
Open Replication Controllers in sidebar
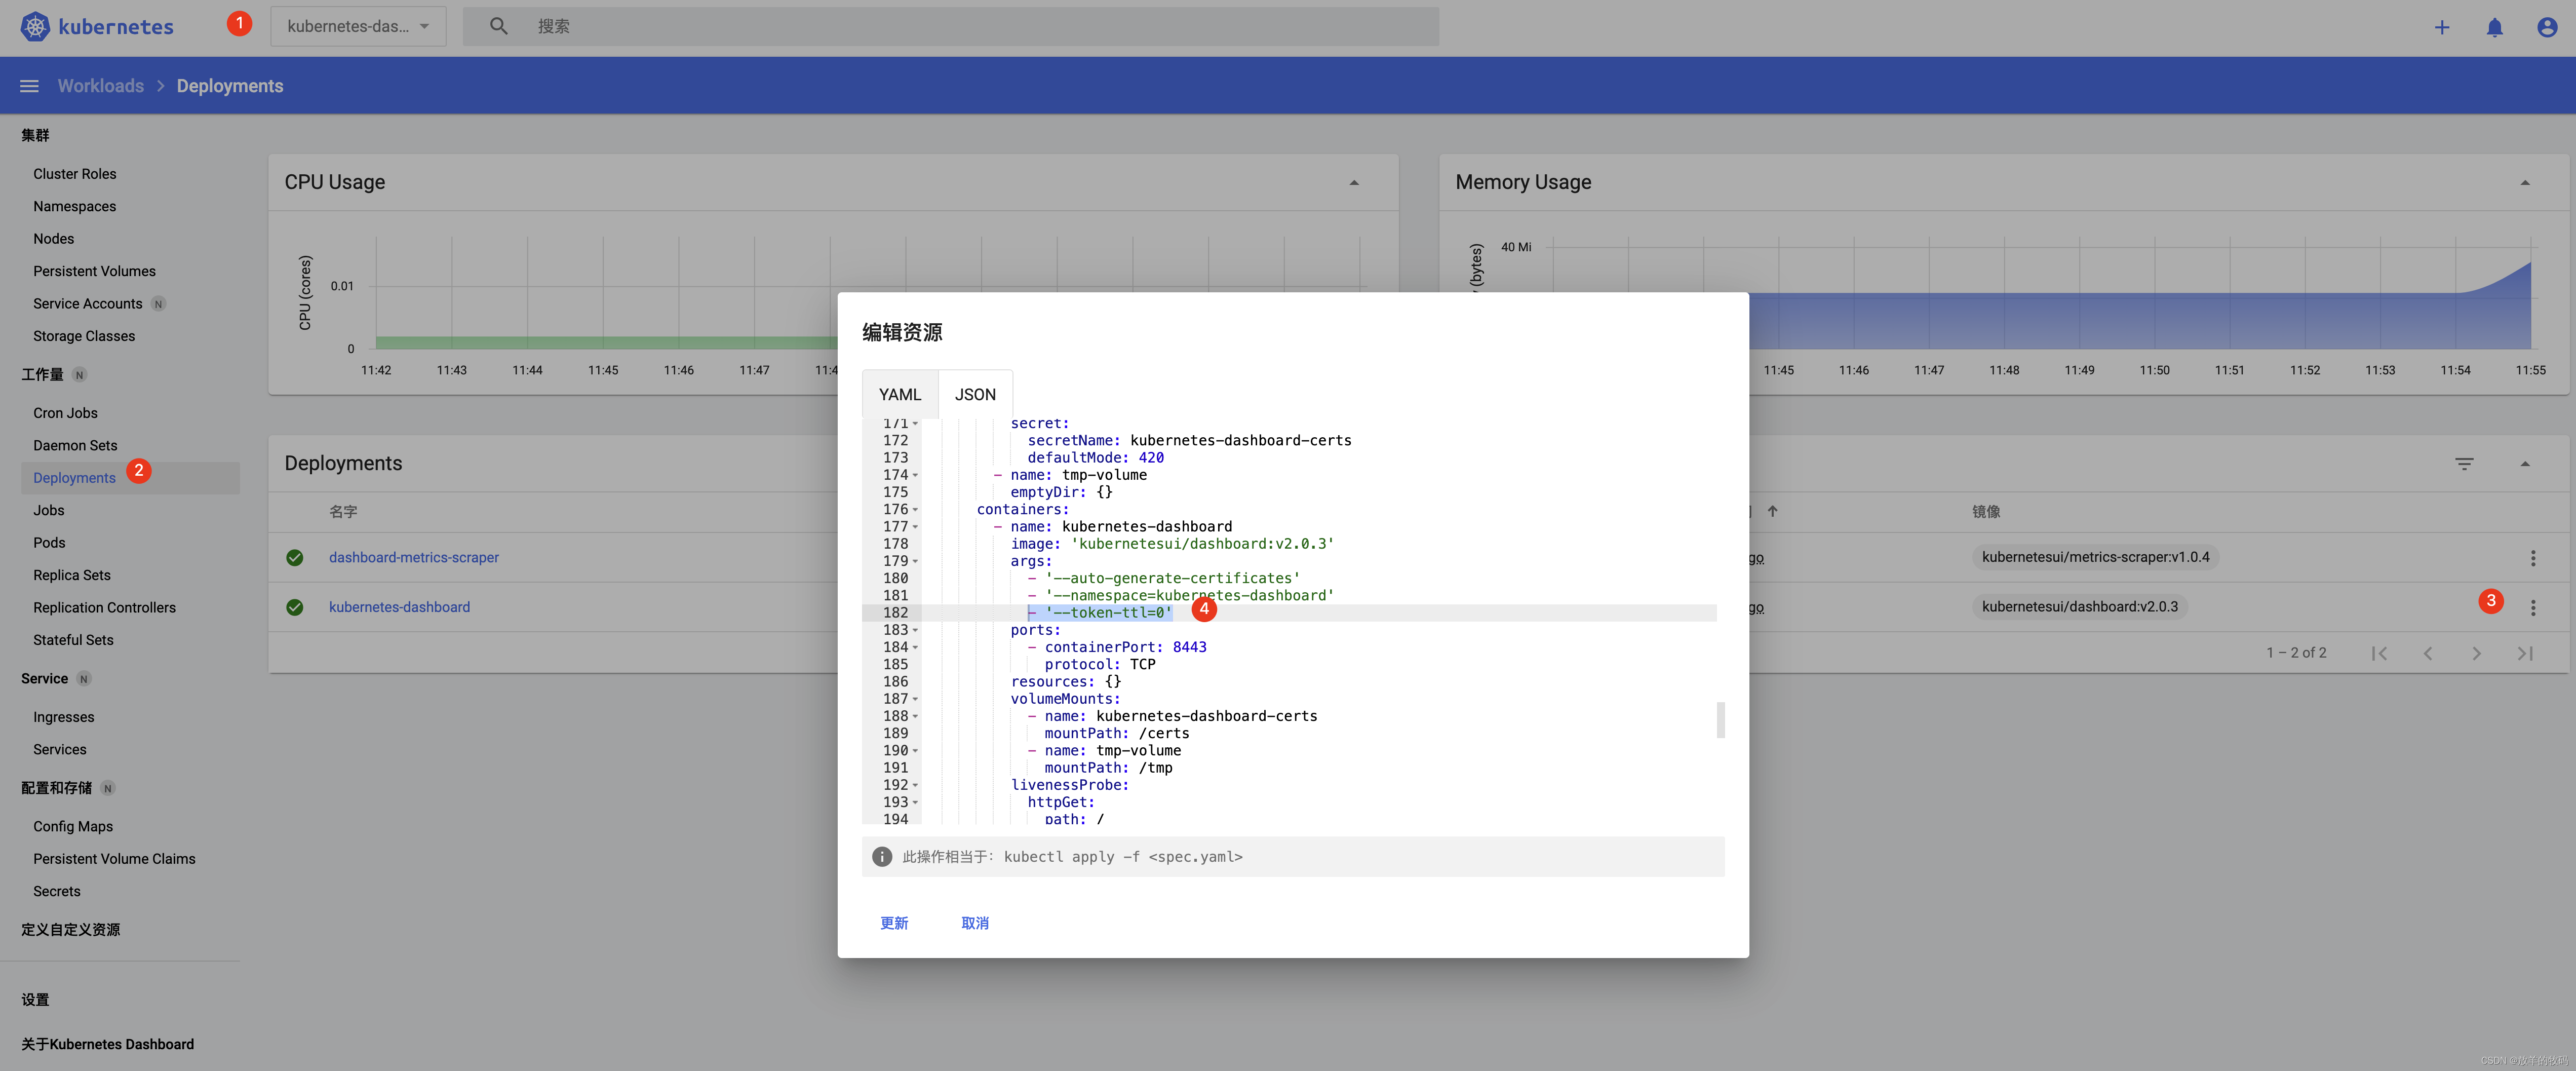(x=104, y=608)
